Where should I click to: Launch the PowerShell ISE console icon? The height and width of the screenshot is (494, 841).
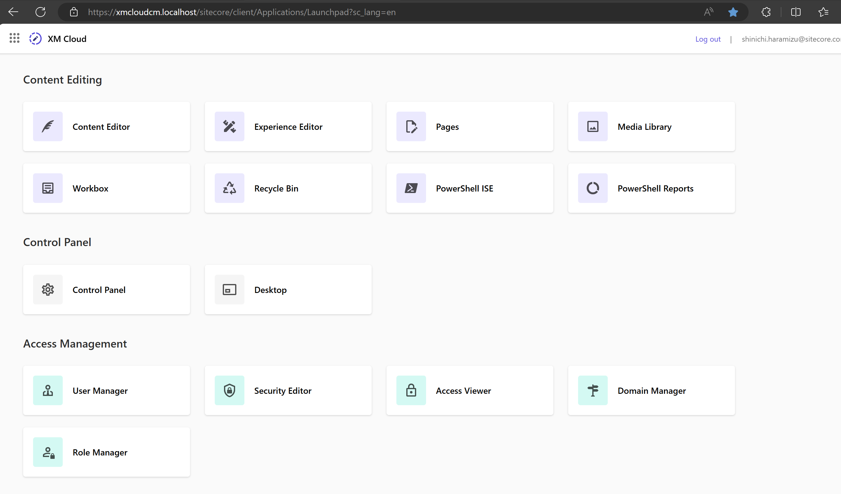tap(411, 188)
